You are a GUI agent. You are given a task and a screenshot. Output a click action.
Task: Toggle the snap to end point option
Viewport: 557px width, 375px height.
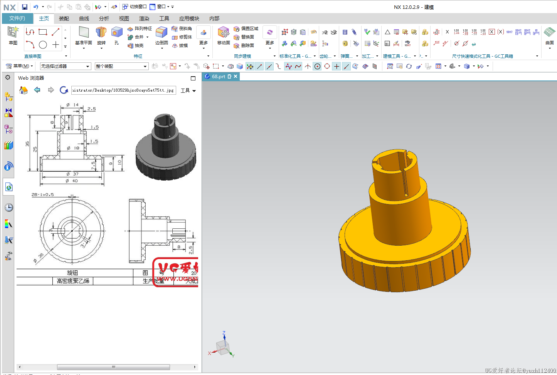tap(259, 66)
